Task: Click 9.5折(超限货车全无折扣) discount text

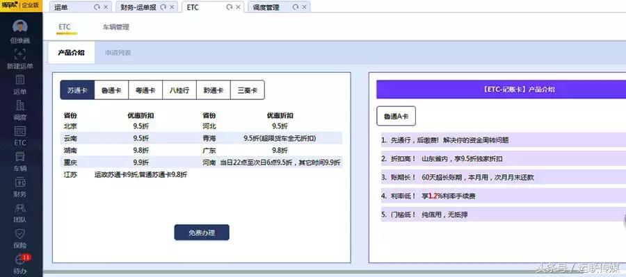Action: tap(280, 138)
